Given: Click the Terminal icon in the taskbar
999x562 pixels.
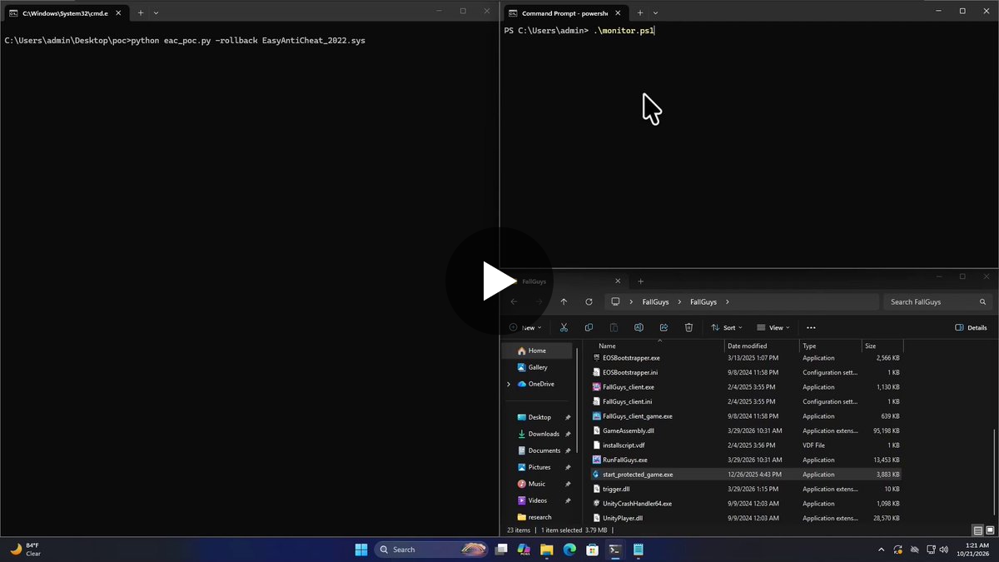Looking at the screenshot, I should click(614, 550).
